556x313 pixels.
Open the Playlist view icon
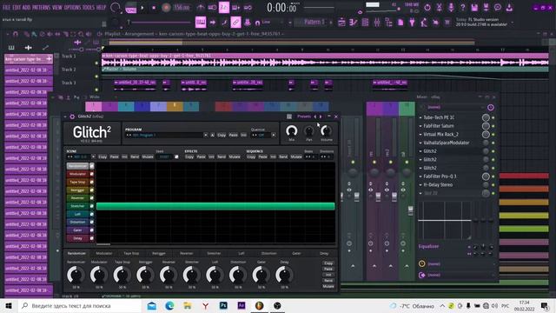point(341,23)
